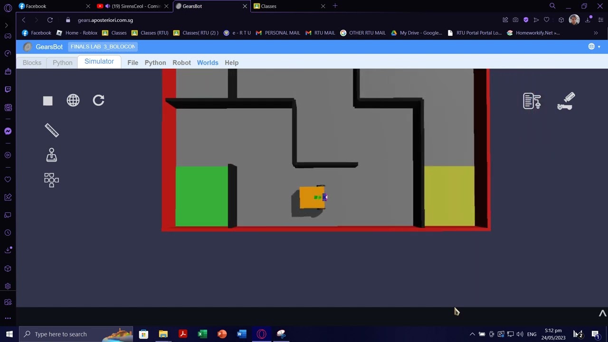This screenshot has height=342, width=608.
Task: Show hidden system tray icons
Action: pyautogui.click(x=472, y=334)
